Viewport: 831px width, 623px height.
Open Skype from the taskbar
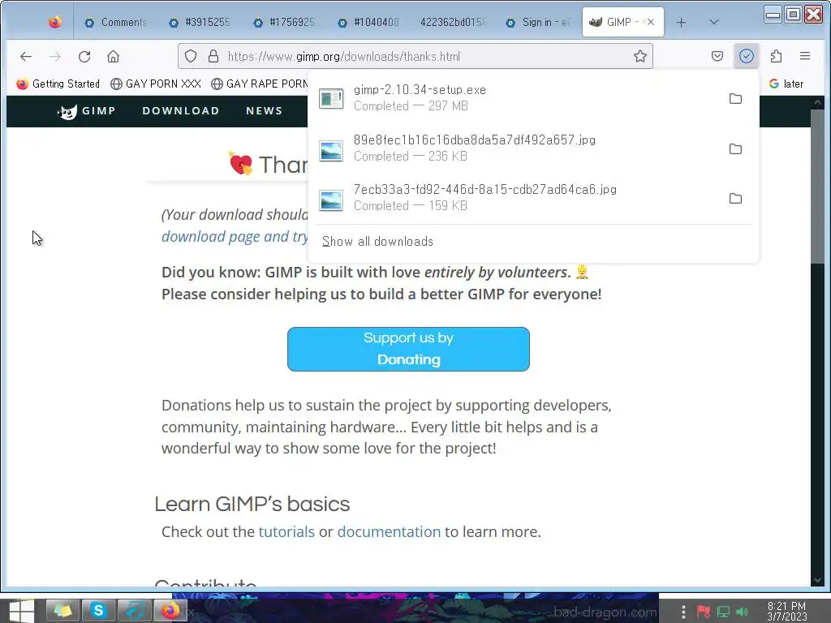[98, 610]
